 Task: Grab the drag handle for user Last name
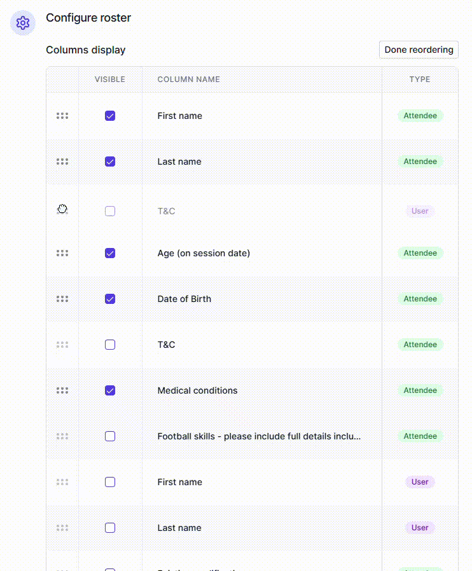click(x=62, y=528)
